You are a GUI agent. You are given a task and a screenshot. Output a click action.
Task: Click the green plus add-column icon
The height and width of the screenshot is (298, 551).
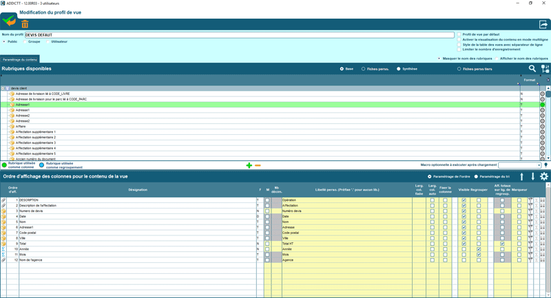pos(249,165)
